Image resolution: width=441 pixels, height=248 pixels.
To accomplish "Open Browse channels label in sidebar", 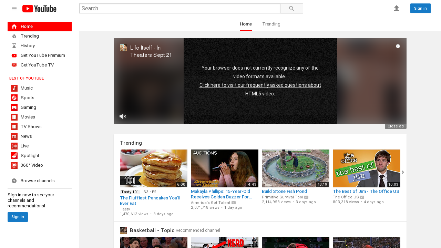I will point(38,181).
